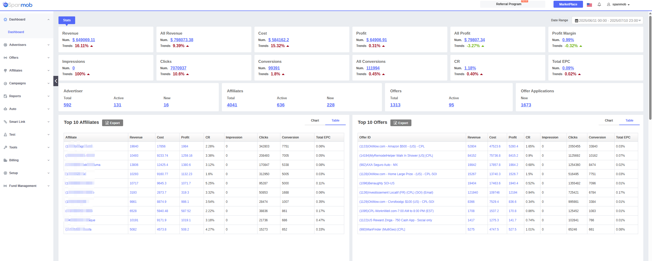Expand the Billing menu chevron
The height and width of the screenshot is (261, 652).
48,160
